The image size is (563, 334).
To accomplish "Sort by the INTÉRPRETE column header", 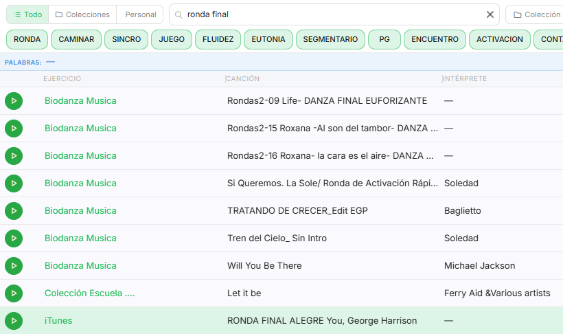I will 465,79.
